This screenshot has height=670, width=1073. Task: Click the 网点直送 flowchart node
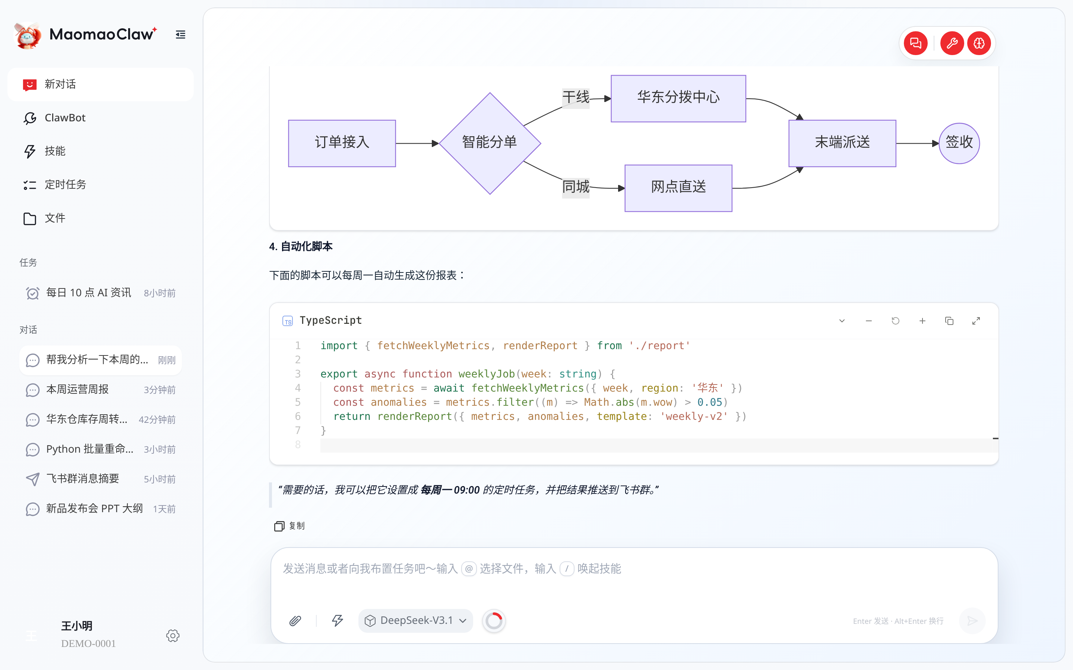point(678,188)
